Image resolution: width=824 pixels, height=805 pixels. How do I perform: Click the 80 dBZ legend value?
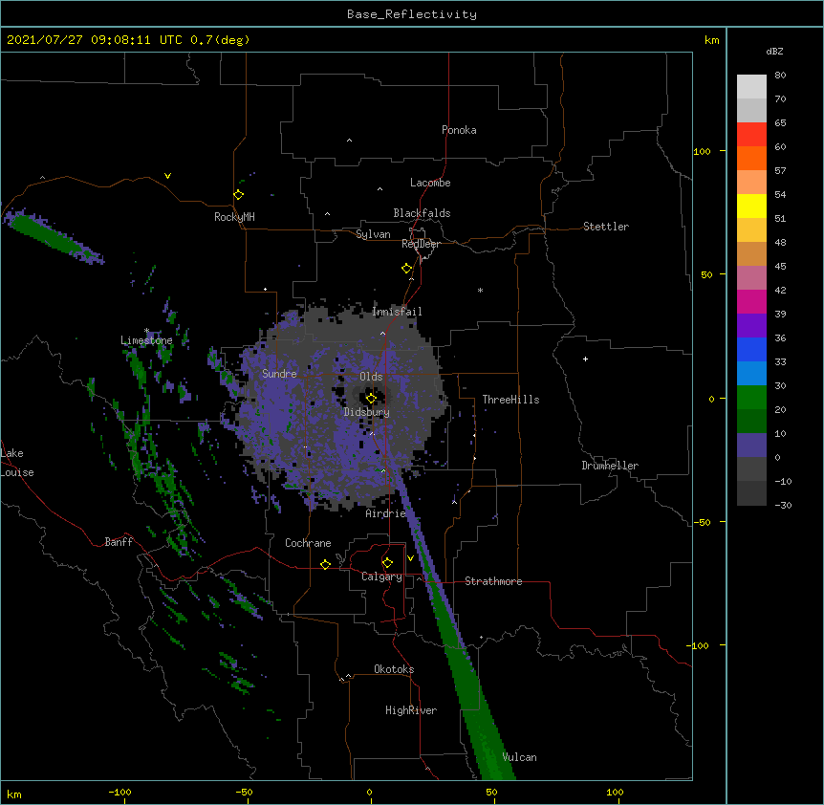(780, 76)
